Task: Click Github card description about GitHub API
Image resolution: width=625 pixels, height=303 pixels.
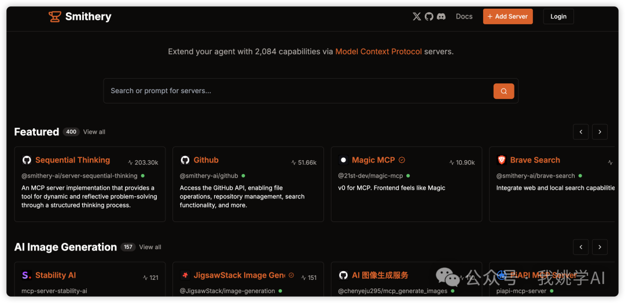Action: click(242, 196)
